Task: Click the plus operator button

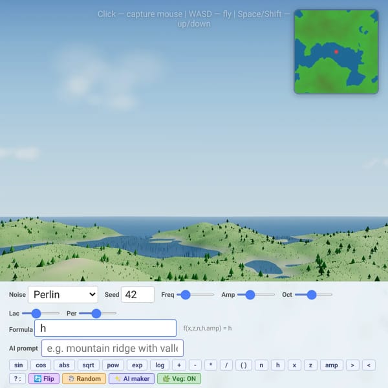Action: (x=179, y=365)
